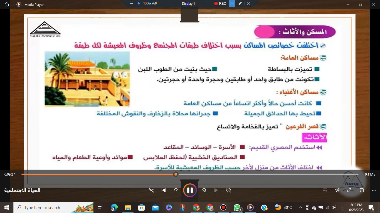Go to the previous track
Image resolution: width=380 pixels, height=213 pixels.
pos(164,190)
